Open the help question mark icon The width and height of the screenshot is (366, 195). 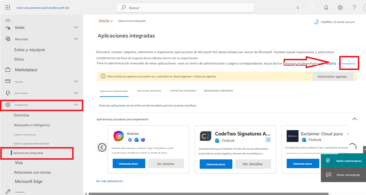tap(354, 8)
